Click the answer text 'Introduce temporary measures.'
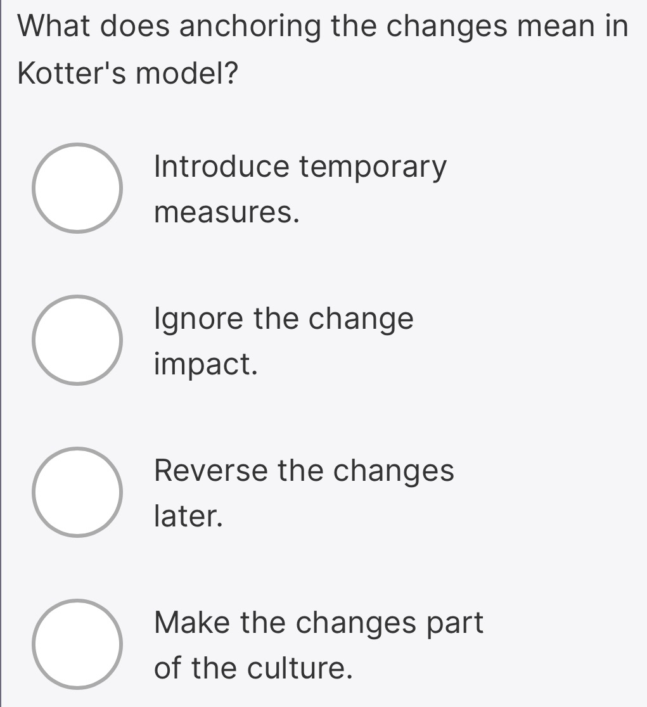Viewport: 647px width, 707px height. (300, 188)
